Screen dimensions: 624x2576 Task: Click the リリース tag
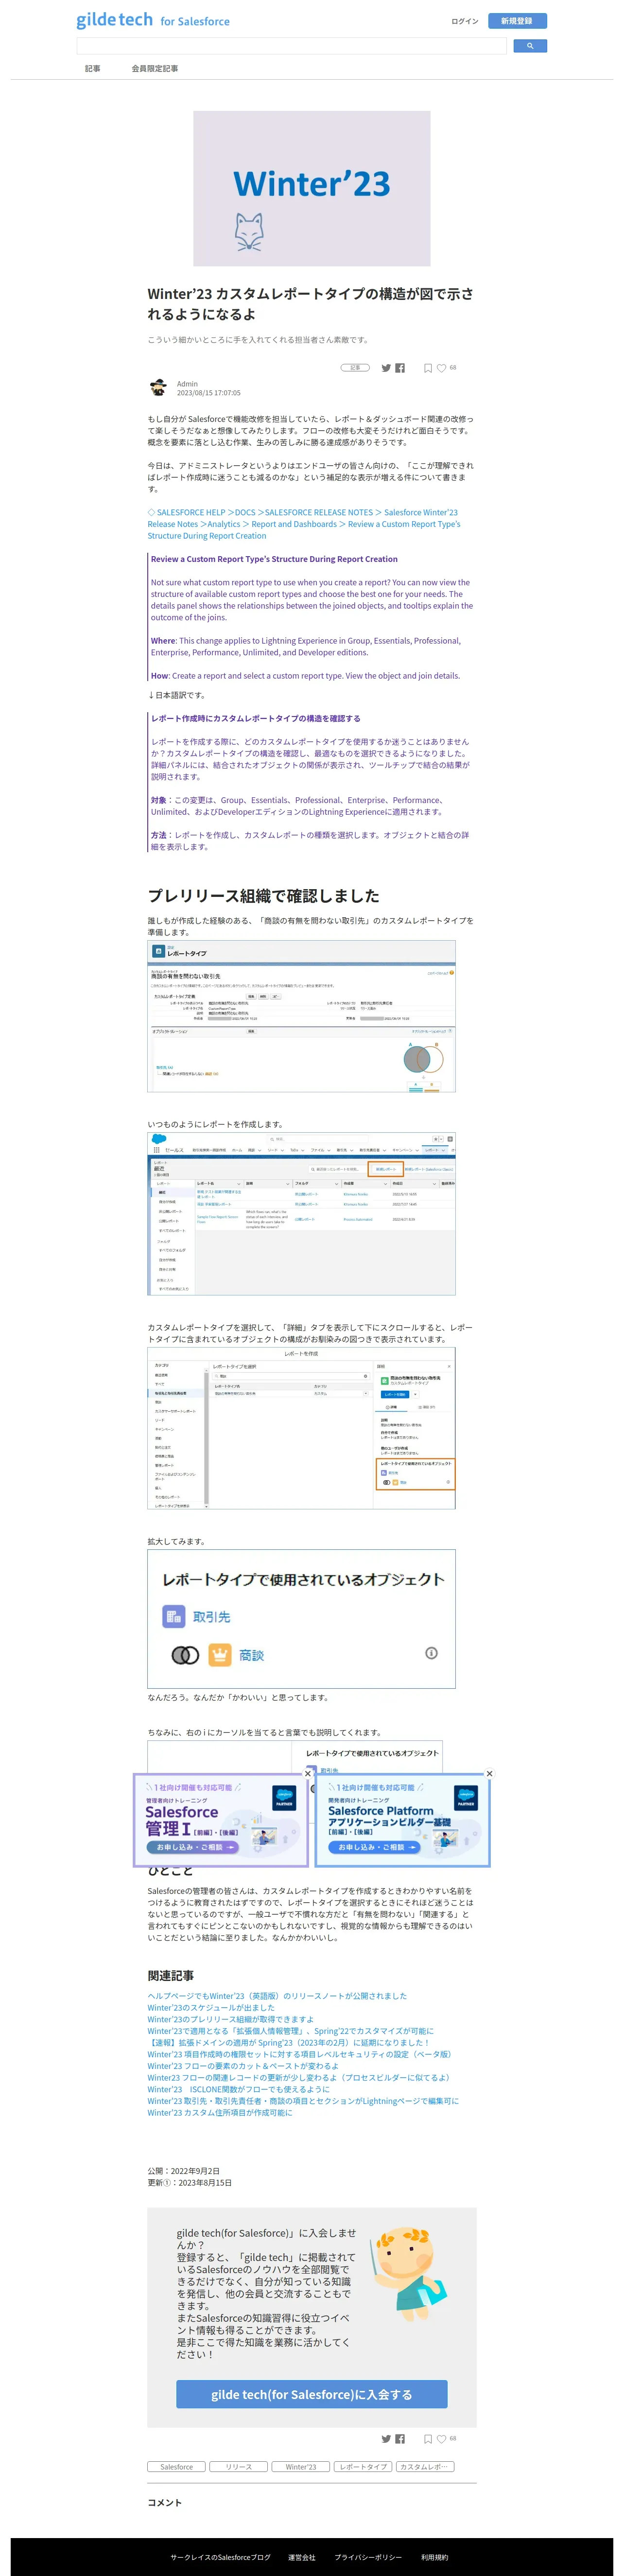click(239, 2467)
